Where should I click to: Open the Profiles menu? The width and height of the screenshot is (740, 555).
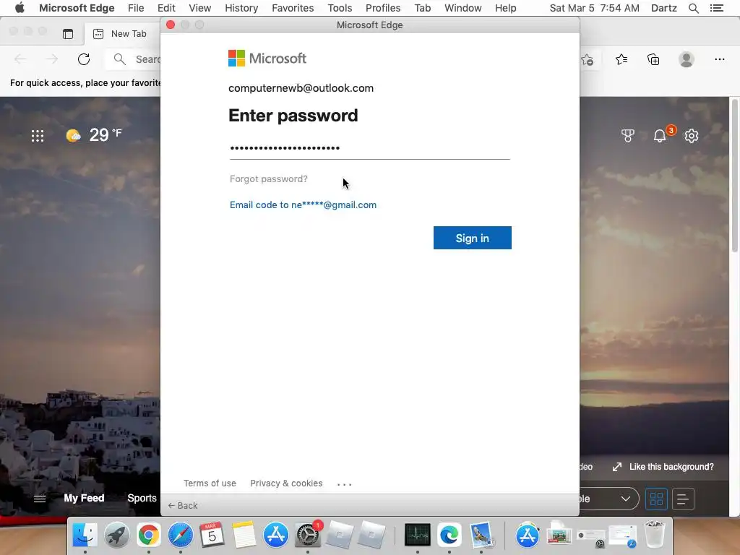coord(383,8)
